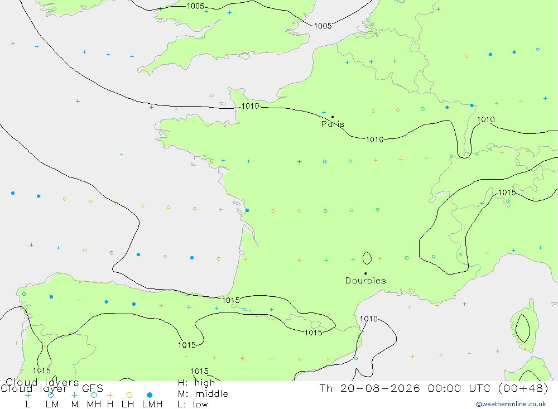The image size is (558, 409).
Task: Click the green plus M legend symbol
Action: click(74, 395)
